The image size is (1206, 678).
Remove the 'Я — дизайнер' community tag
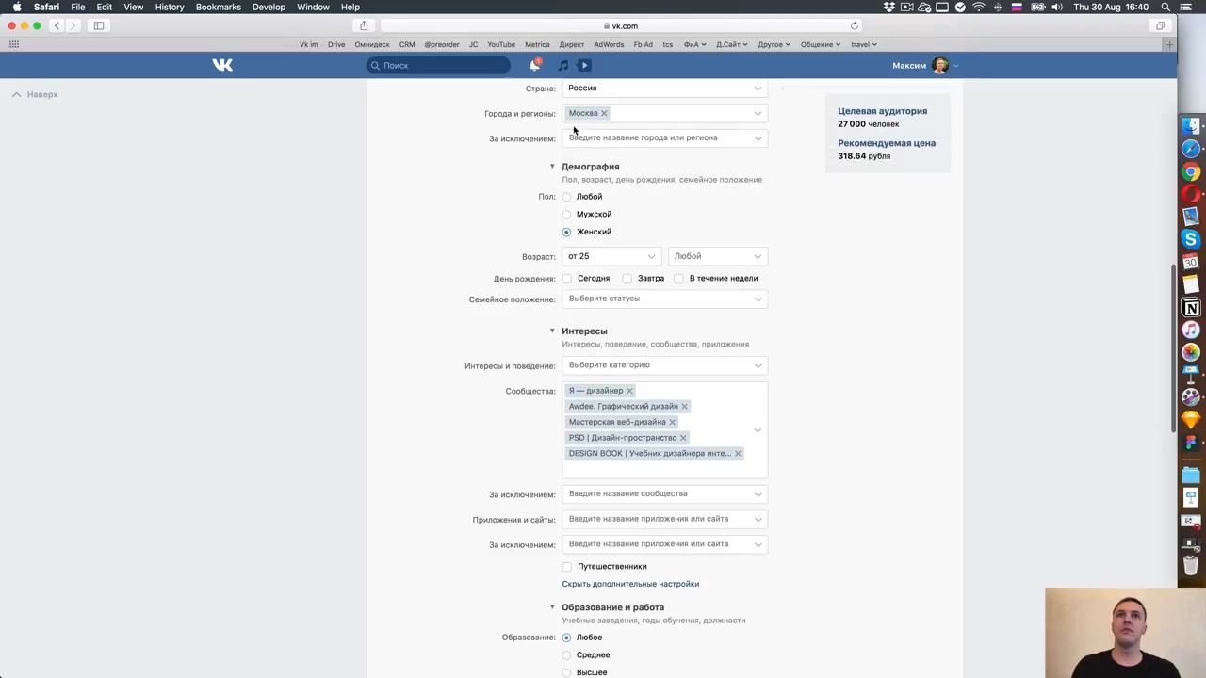pyautogui.click(x=629, y=391)
